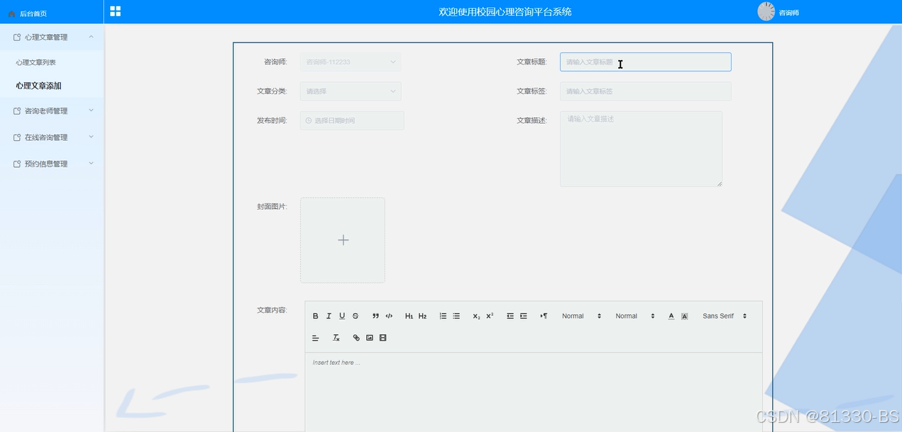Increase indent in the editor
902x432 pixels.
tap(523, 316)
